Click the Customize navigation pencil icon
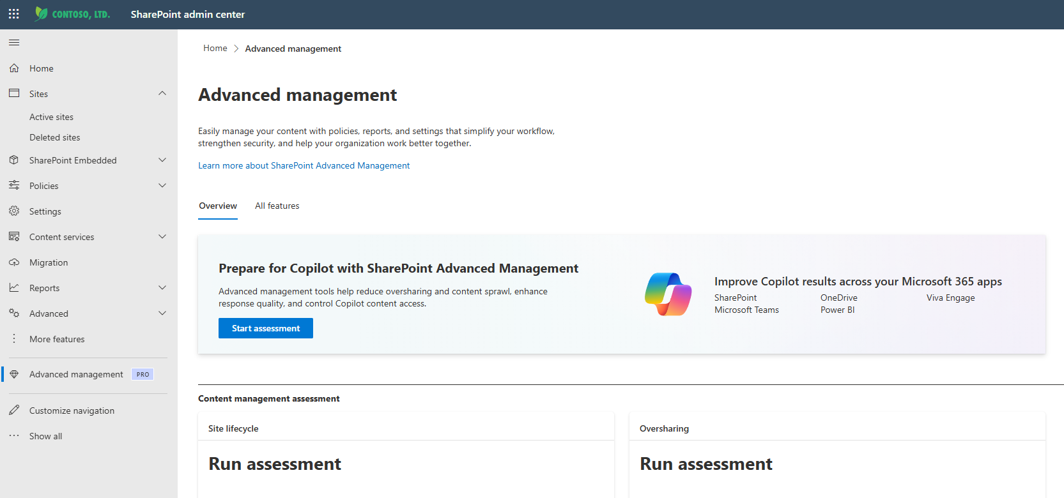The image size is (1064, 498). pyautogui.click(x=14, y=411)
